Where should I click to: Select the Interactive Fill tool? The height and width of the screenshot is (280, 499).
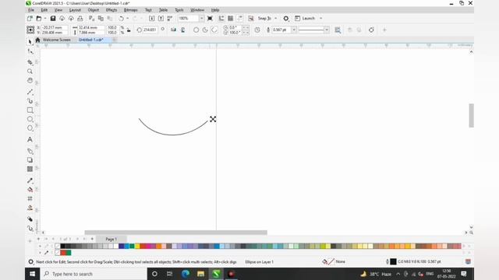30,190
